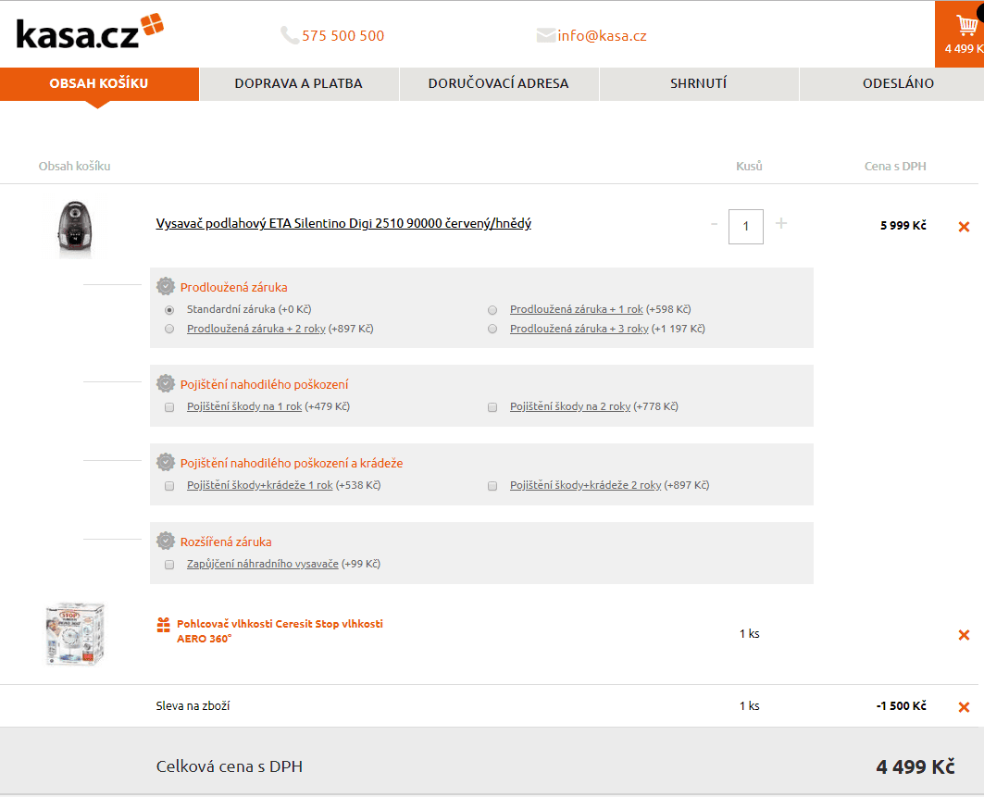The image size is (984, 797).
Task: Click the info@kasa.cz email link
Action: tap(603, 36)
